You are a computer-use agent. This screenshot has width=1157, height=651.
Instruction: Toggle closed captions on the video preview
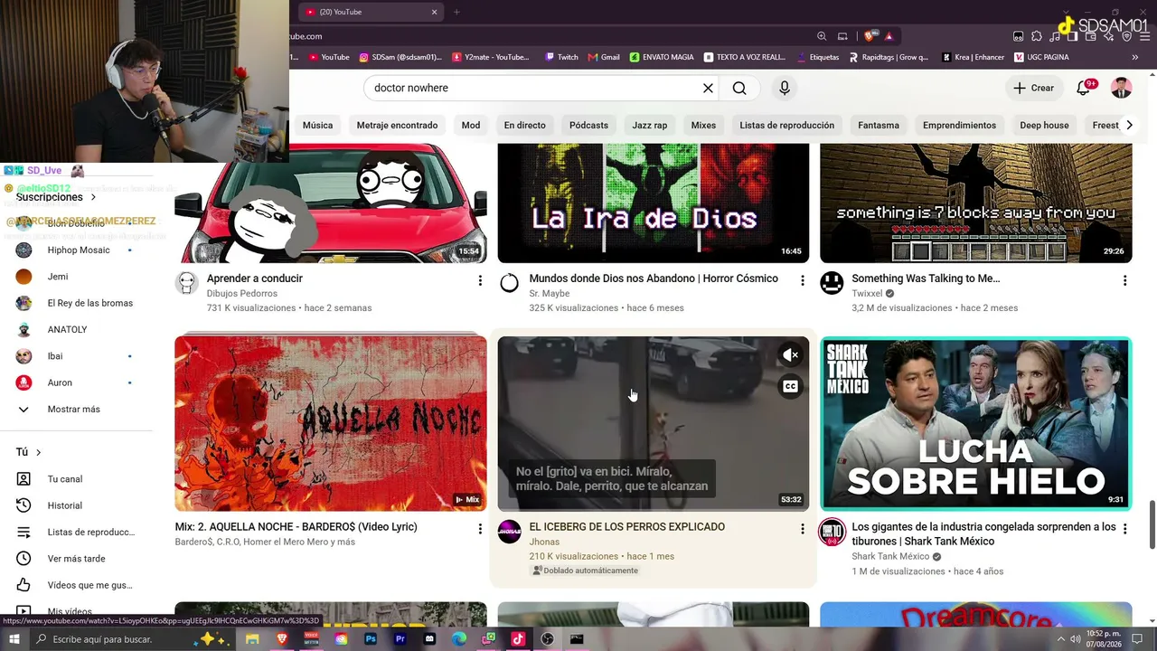tap(790, 387)
